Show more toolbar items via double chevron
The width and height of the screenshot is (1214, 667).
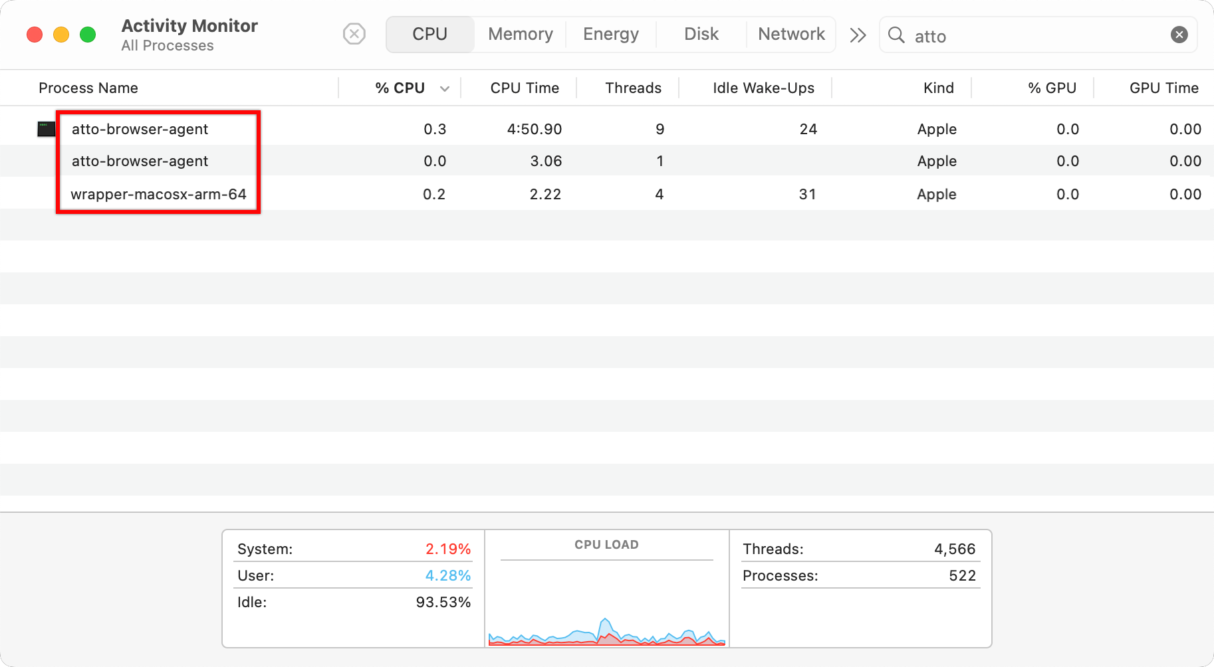[858, 35]
